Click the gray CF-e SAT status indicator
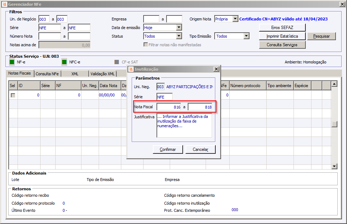The width and height of the screenshot is (347, 224). (117, 62)
